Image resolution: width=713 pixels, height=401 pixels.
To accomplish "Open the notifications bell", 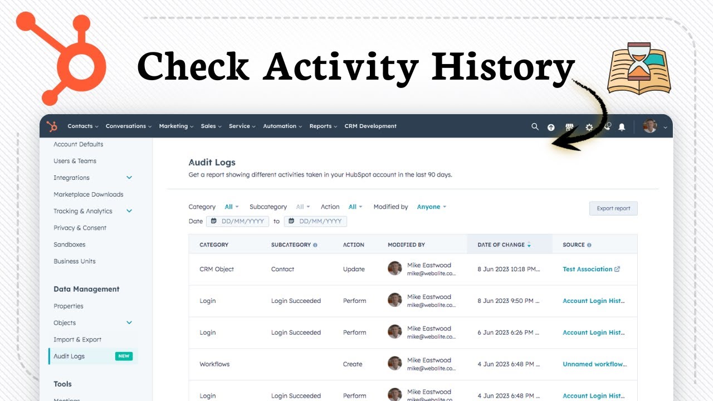I will (622, 127).
